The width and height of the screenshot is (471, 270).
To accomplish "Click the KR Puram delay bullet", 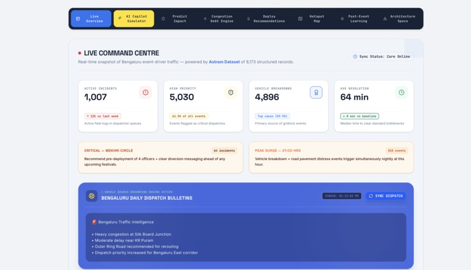I will pos(123,240).
